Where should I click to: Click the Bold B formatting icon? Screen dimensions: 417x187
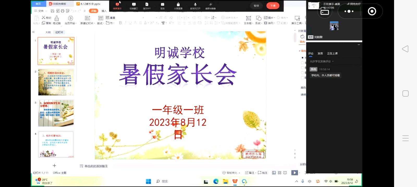120,23
